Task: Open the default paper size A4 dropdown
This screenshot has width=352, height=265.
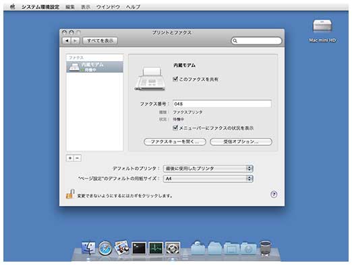Action: (x=208, y=178)
